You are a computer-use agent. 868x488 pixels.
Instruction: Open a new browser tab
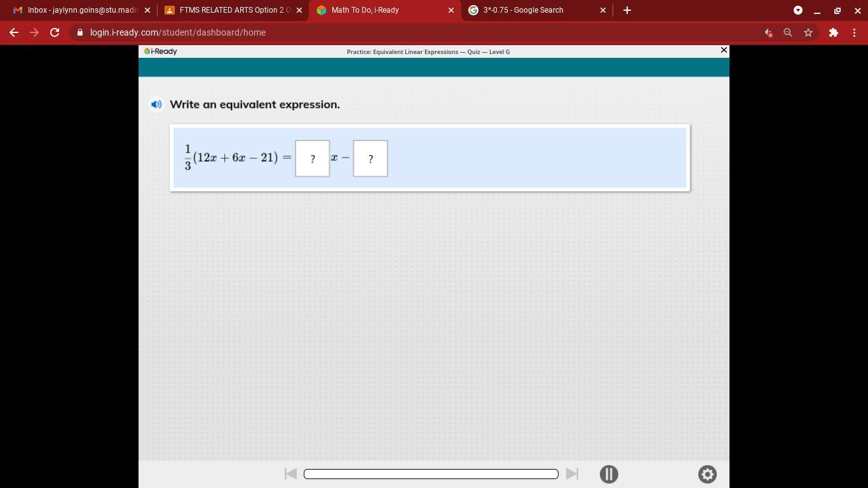(627, 10)
